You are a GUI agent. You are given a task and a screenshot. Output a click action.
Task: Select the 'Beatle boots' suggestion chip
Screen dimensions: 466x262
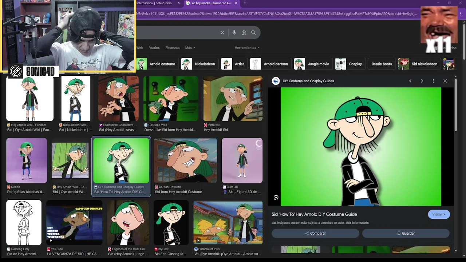[x=382, y=64]
